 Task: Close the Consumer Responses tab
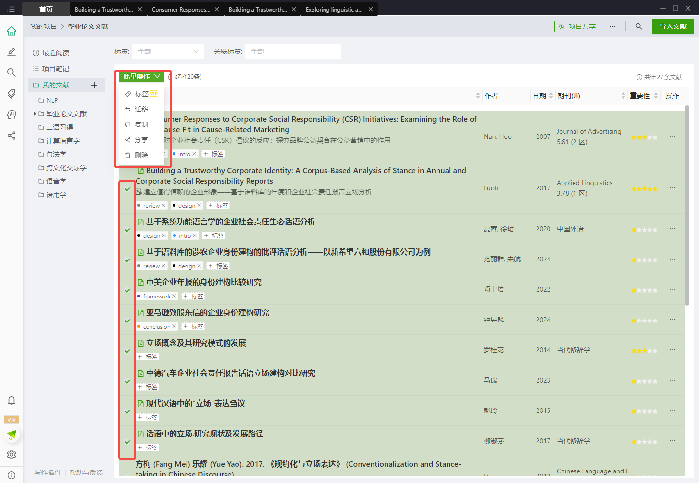coord(217,9)
